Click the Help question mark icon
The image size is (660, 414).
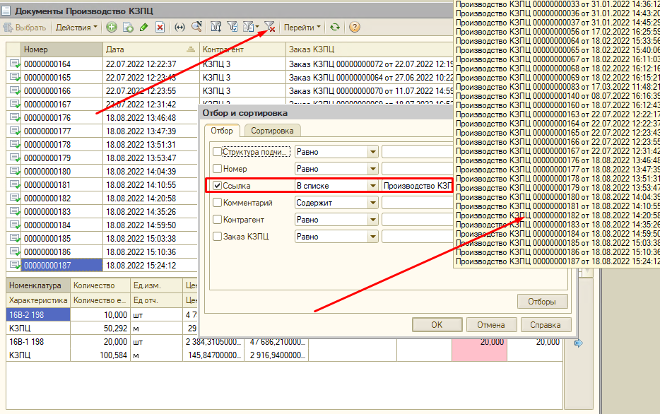pyautogui.click(x=355, y=28)
